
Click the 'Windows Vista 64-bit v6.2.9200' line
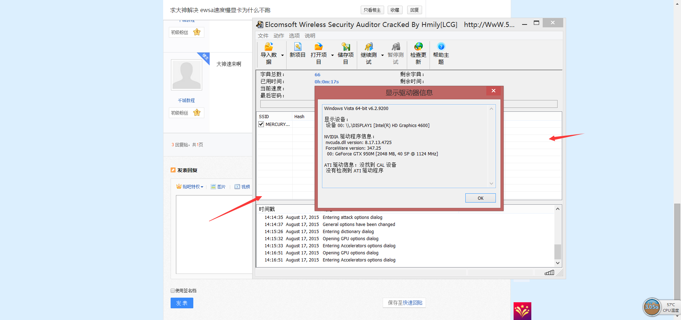[x=356, y=109]
